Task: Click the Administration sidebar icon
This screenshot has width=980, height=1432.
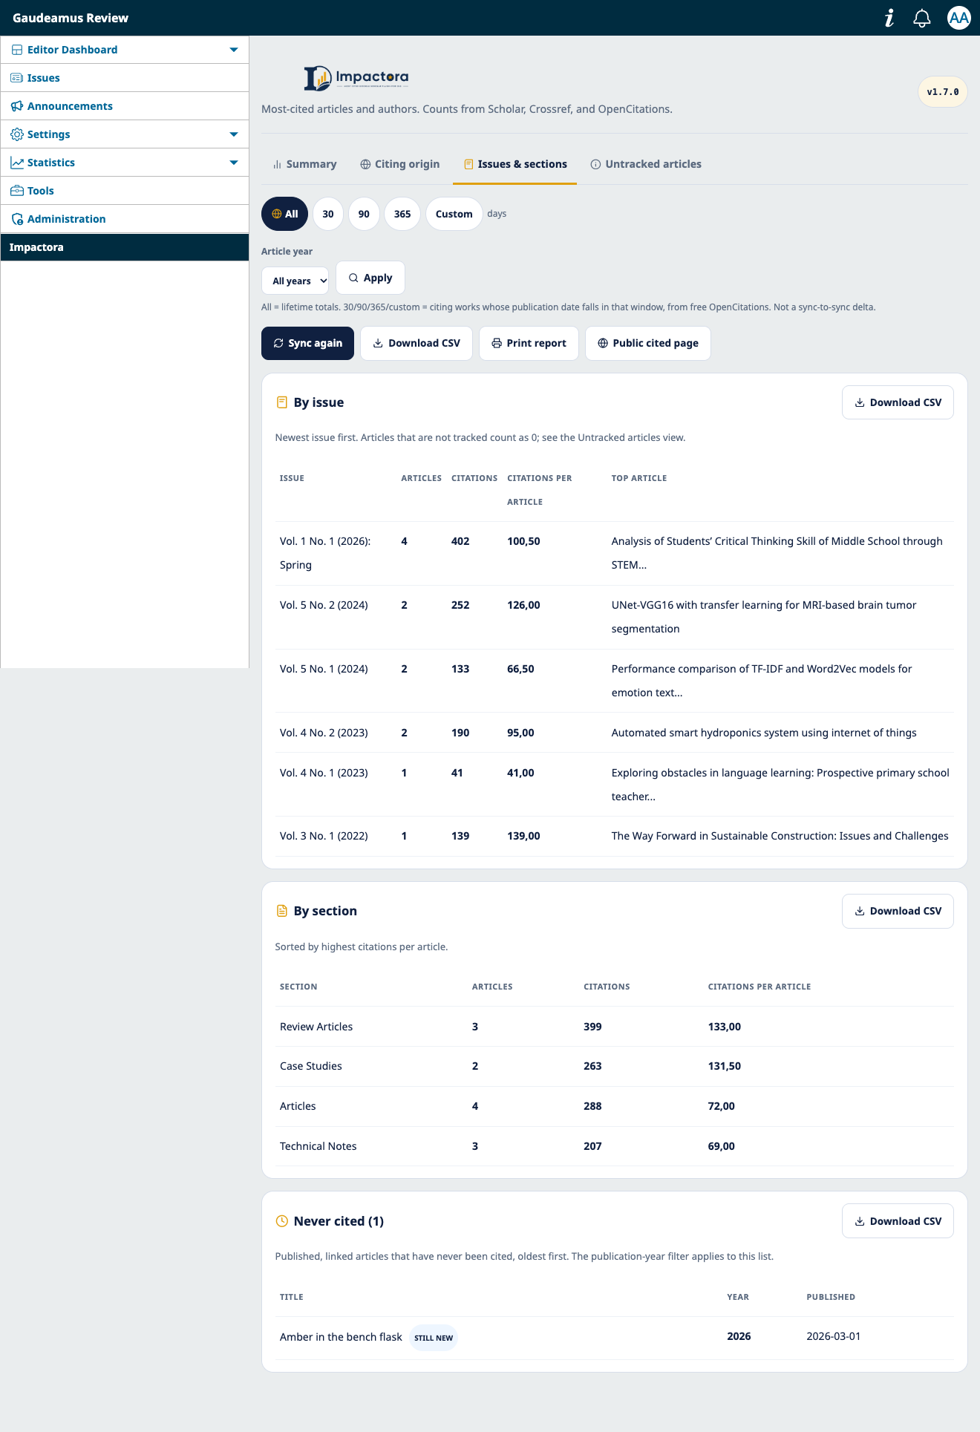Action: coord(16,219)
